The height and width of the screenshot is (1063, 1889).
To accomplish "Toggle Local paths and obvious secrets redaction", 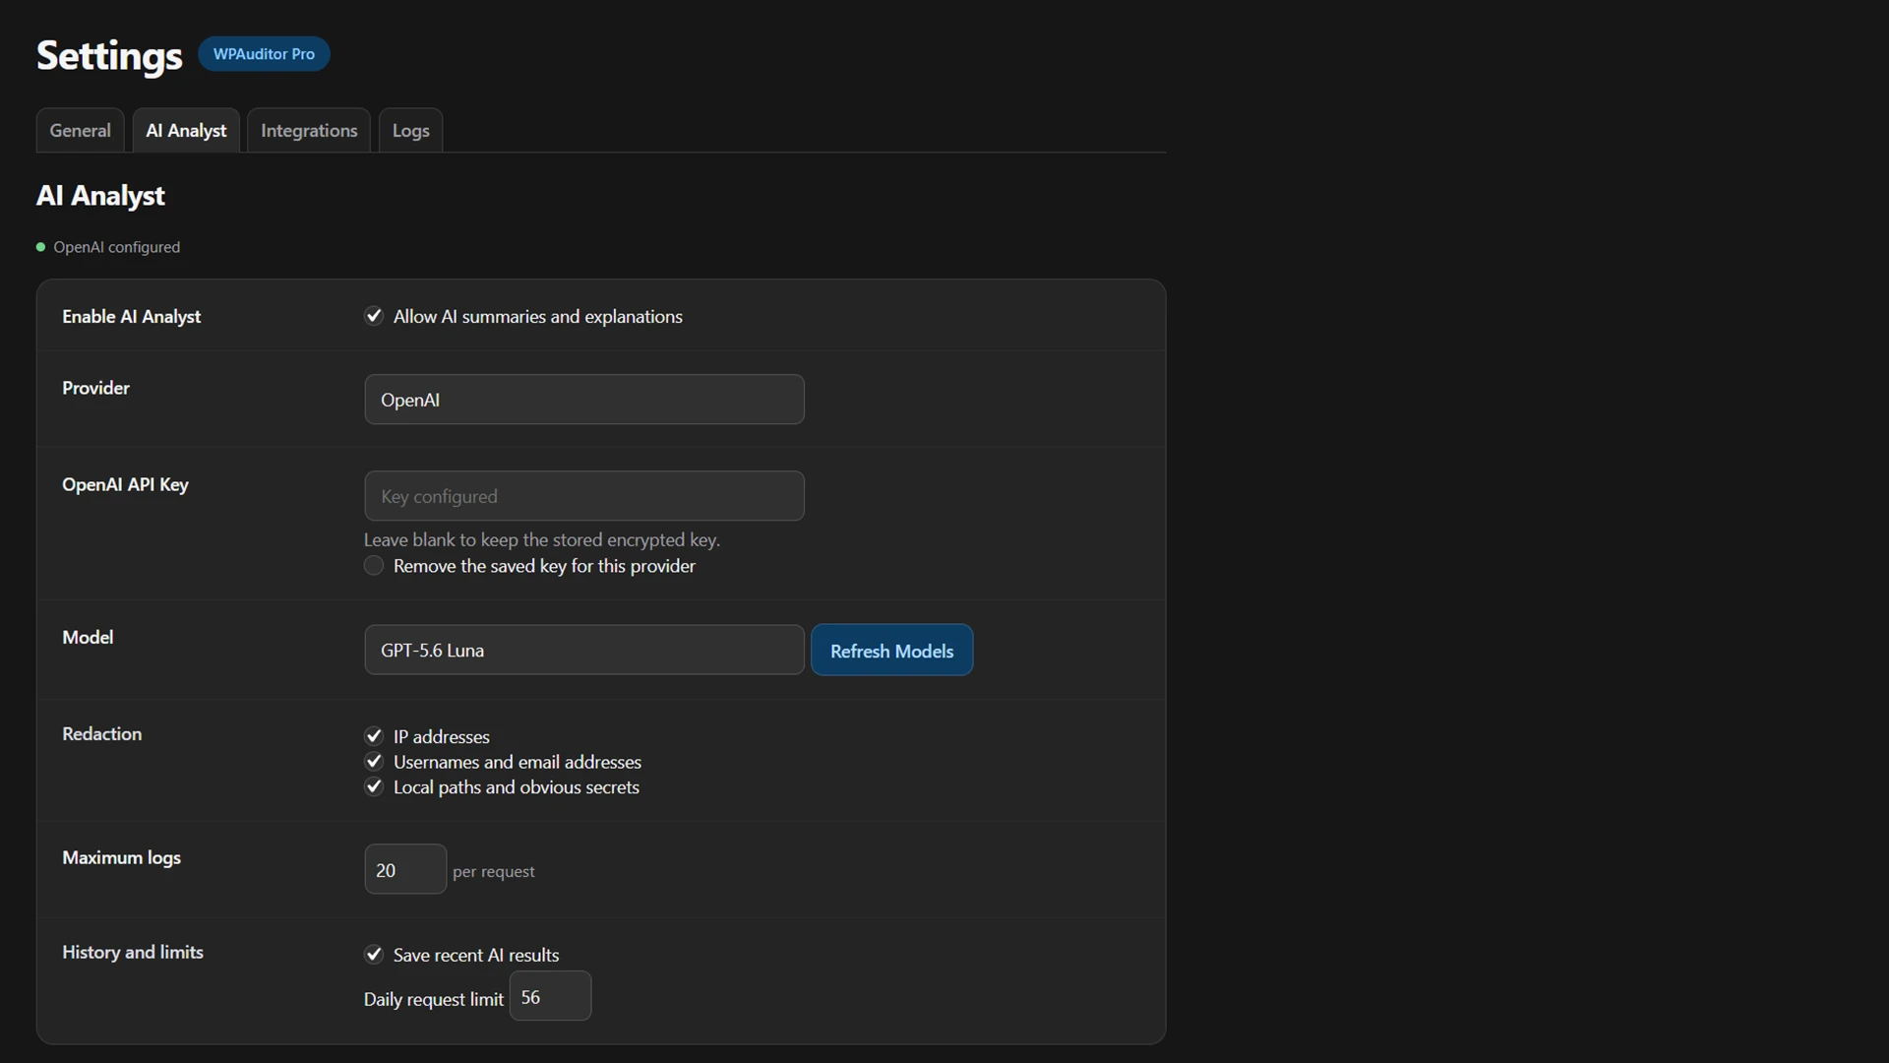I will 374,787.
